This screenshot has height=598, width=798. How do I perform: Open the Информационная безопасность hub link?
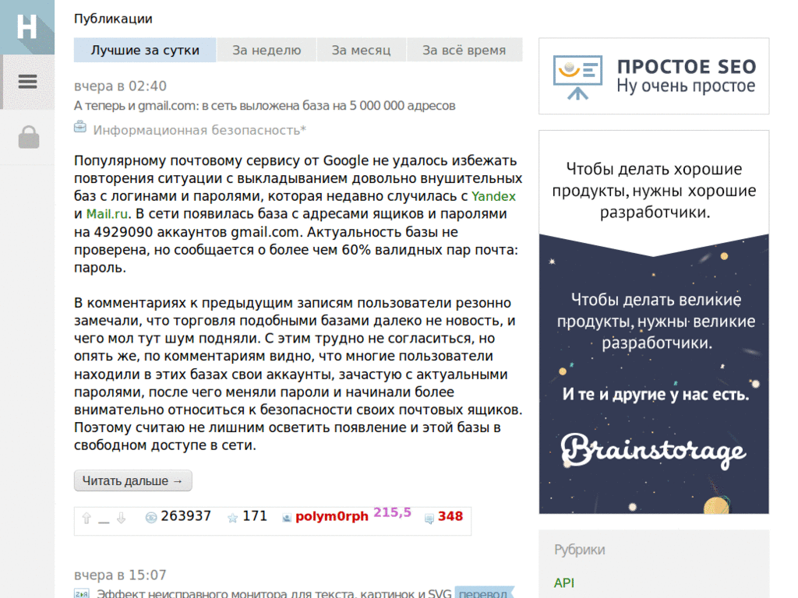pos(199,130)
